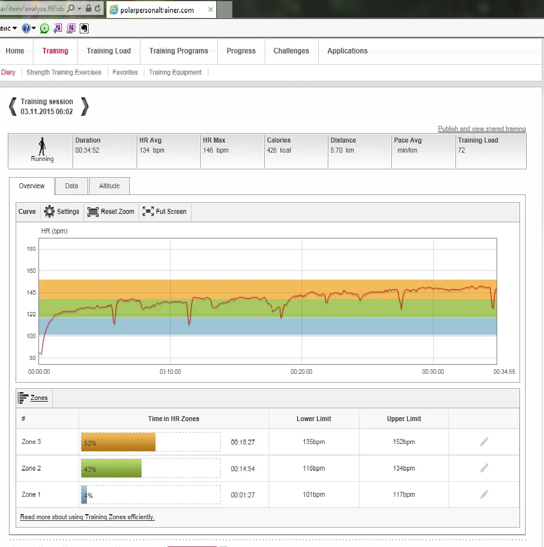This screenshot has height=547, width=544.
Task: Click the HR curve at 00:20:00 gridline
Action: pyautogui.click(x=302, y=295)
